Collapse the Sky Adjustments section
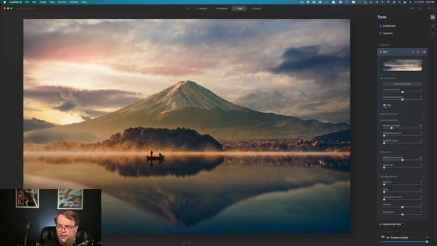 pos(402,176)
